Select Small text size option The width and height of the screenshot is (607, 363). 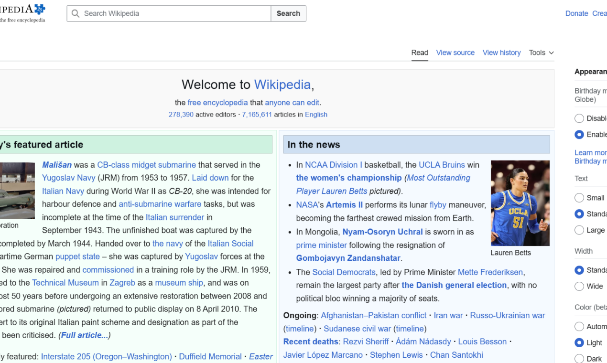pyautogui.click(x=579, y=198)
